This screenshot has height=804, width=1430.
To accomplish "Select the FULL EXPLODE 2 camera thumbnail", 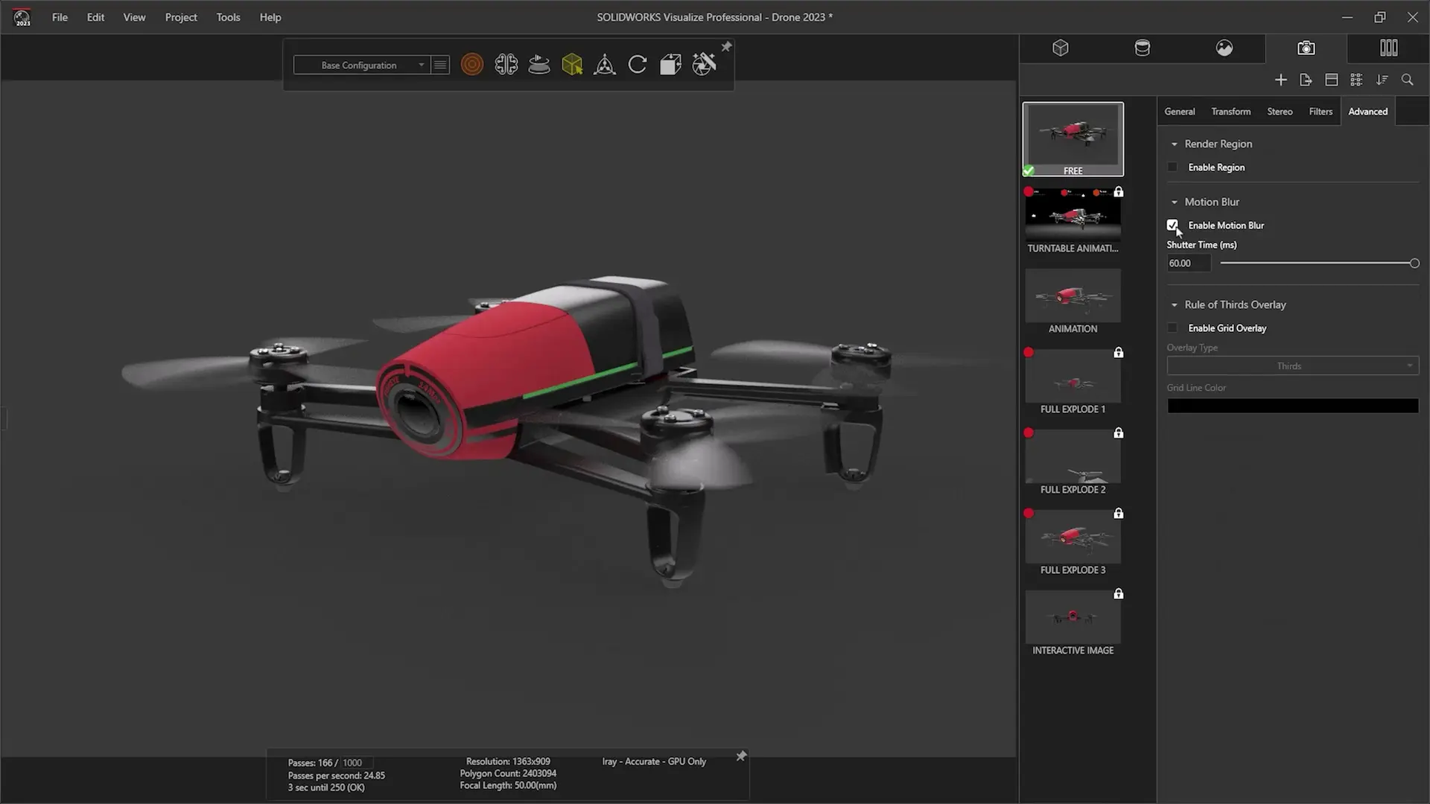I will tap(1072, 456).
